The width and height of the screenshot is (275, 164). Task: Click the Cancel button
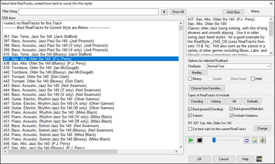point(223,159)
